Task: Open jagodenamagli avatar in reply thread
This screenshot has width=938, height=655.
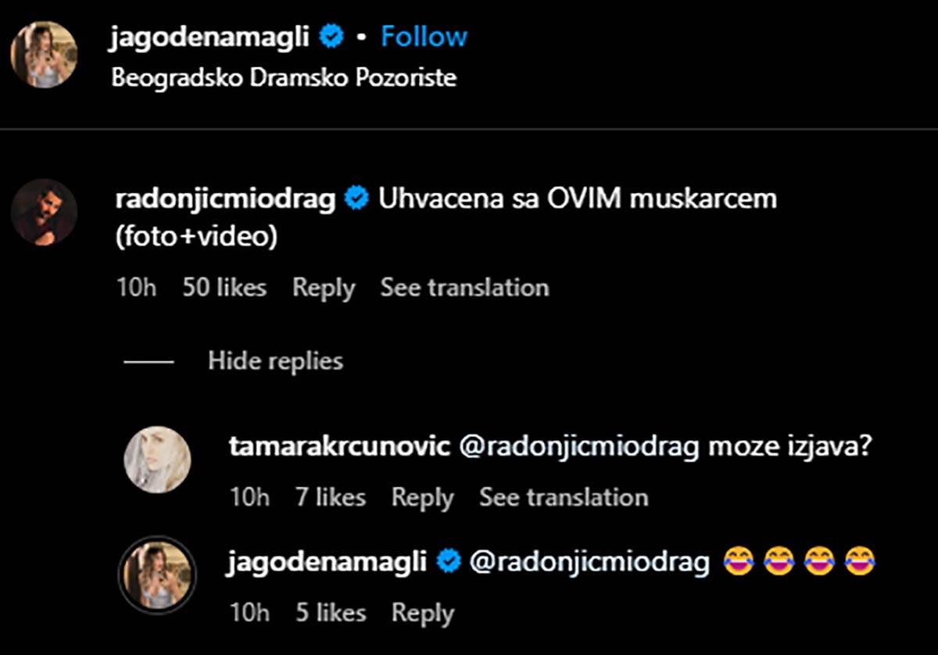Action: pyautogui.click(x=158, y=575)
